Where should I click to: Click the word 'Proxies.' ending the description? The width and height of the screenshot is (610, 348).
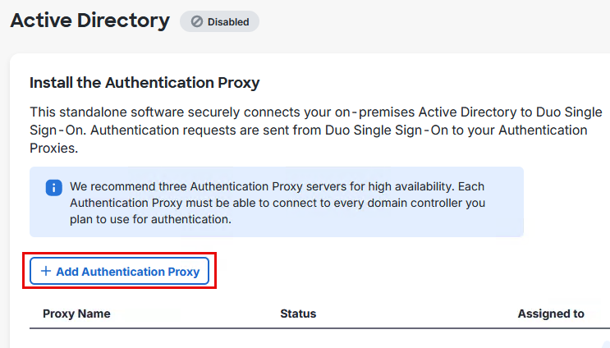tap(53, 148)
